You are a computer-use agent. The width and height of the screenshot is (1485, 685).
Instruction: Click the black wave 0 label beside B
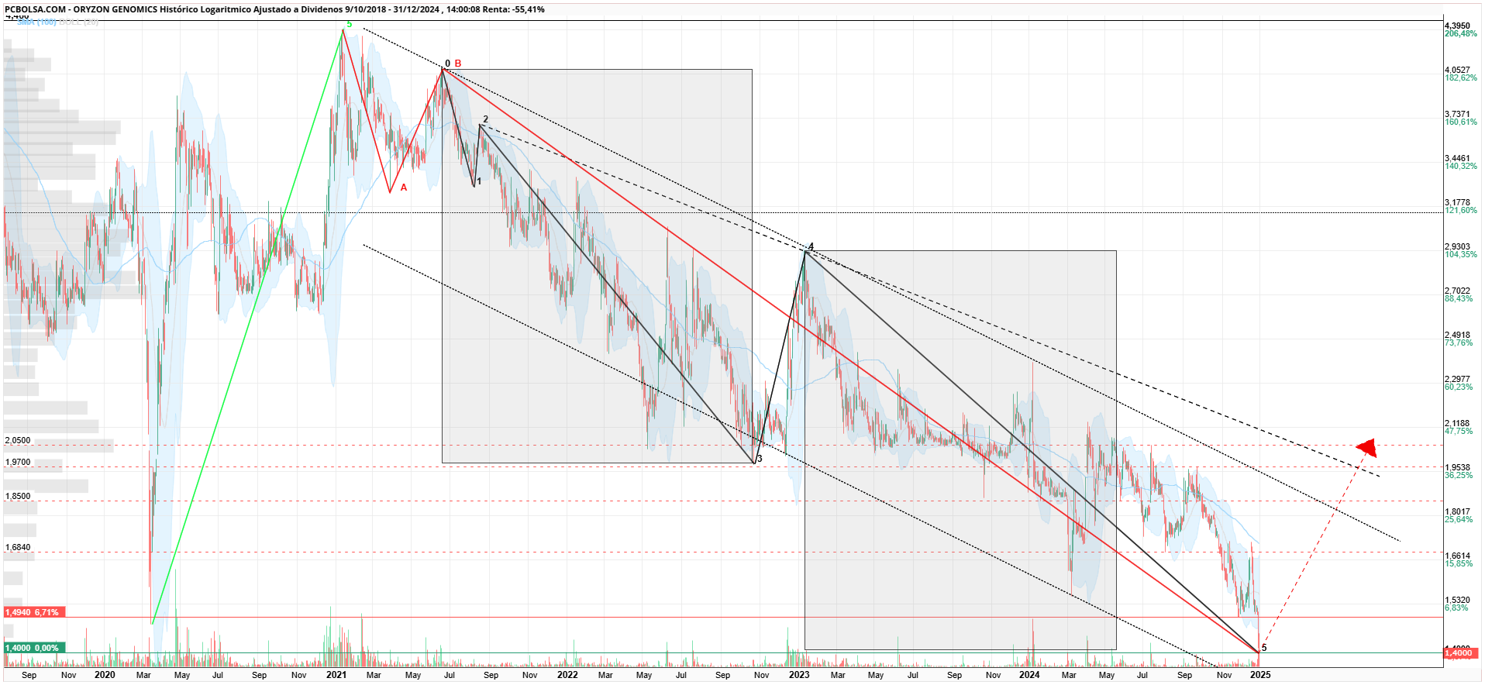pyautogui.click(x=447, y=64)
